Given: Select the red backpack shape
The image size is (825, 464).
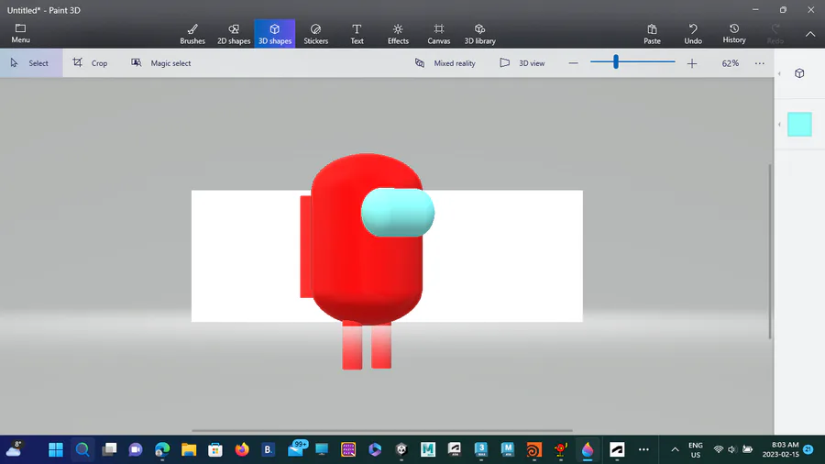Looking at the screenshot, I should 305,247.
